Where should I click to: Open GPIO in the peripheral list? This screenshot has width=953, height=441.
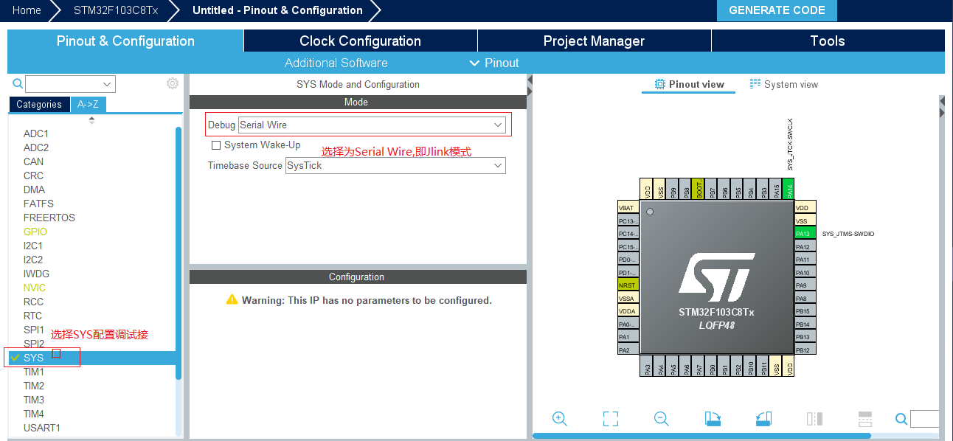(35, 232)
